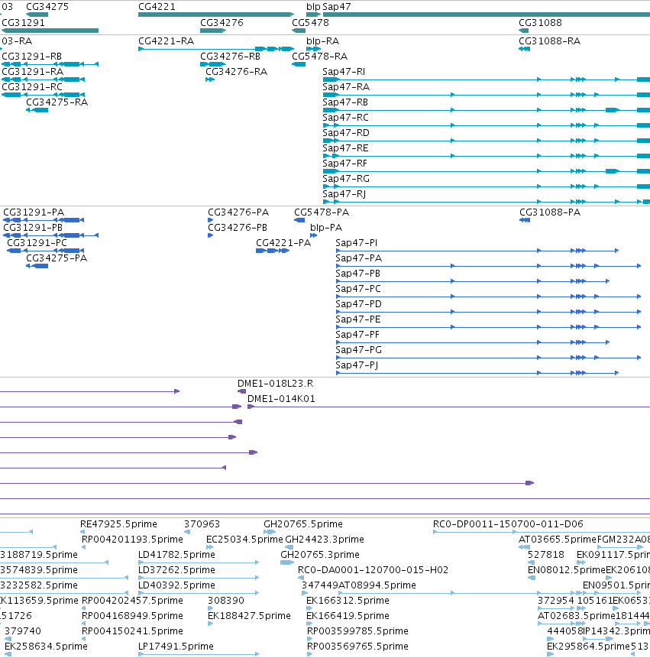Select EST label 379740
650x658 pixels.
tap(23, 631)
